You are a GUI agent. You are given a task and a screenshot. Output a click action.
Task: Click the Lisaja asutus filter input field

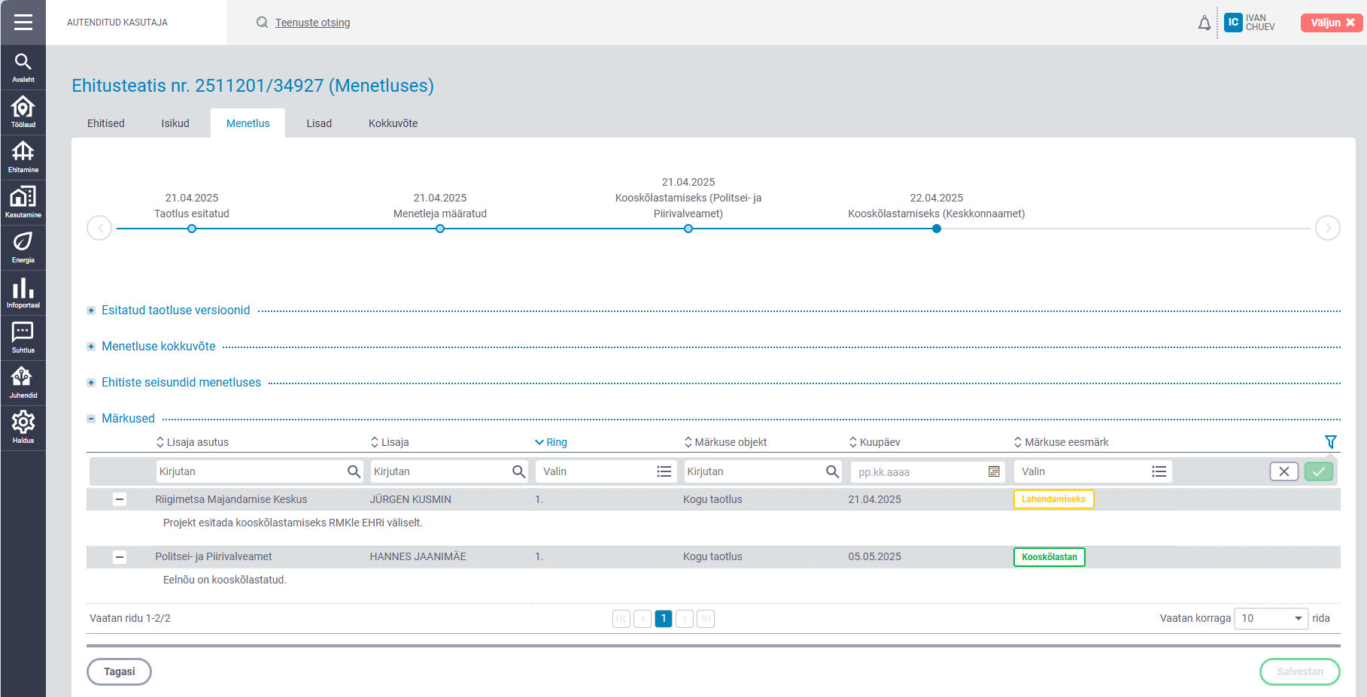(x=251, y=471)
